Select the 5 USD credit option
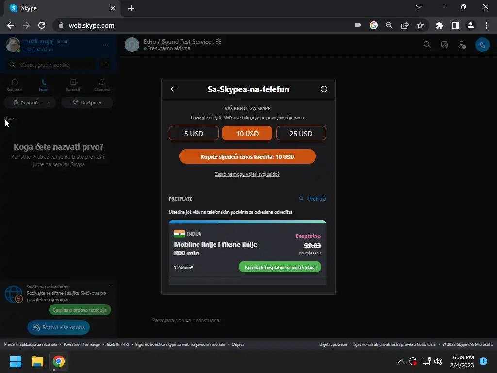This screenshot has width=497, height=373. pos(194,133)
